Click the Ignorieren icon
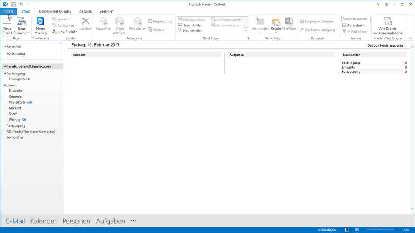 54,19
